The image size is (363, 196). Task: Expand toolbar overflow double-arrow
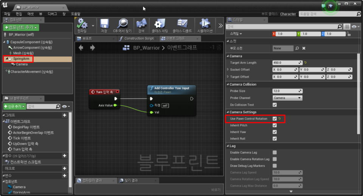click(x=220, y=26)
